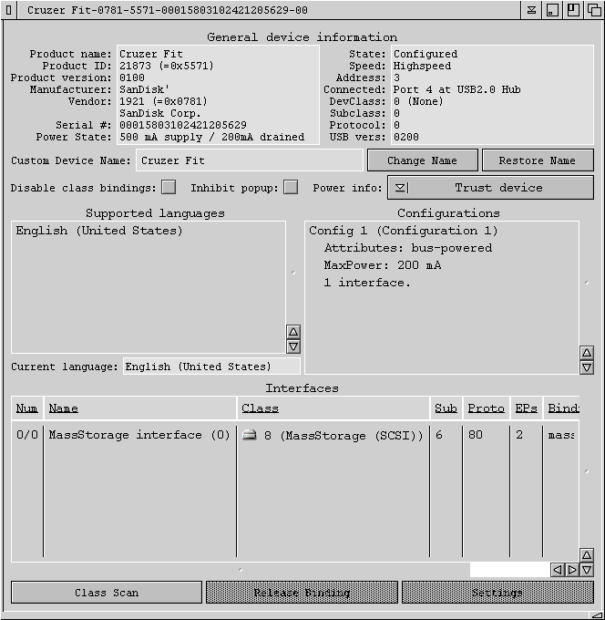Click the window depth gadget in title bar
Viewport: 605px width, 620px height.
pos(593,10)
